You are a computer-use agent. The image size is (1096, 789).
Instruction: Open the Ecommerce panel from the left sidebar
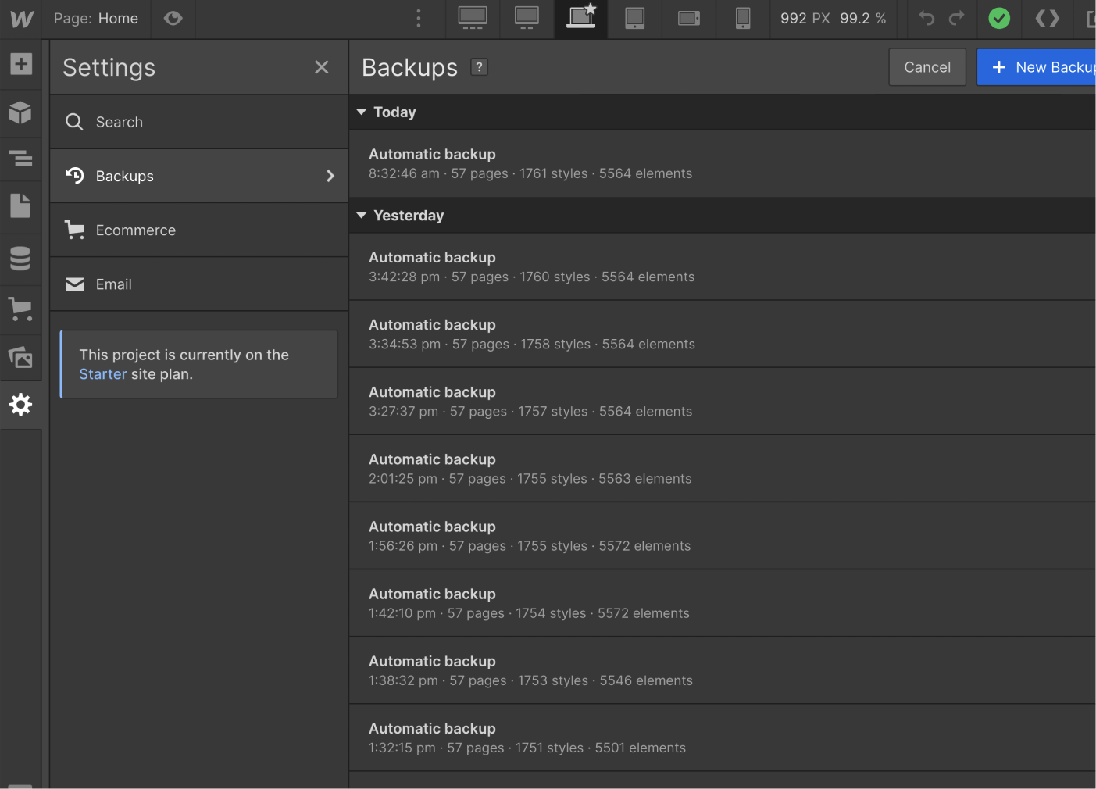point(20,309)
